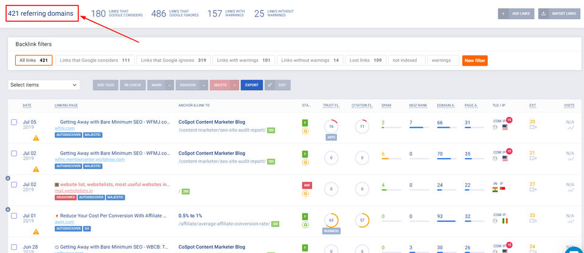
Task: Open the arrow dropdown next to Mark
Action: coord(170,85)
